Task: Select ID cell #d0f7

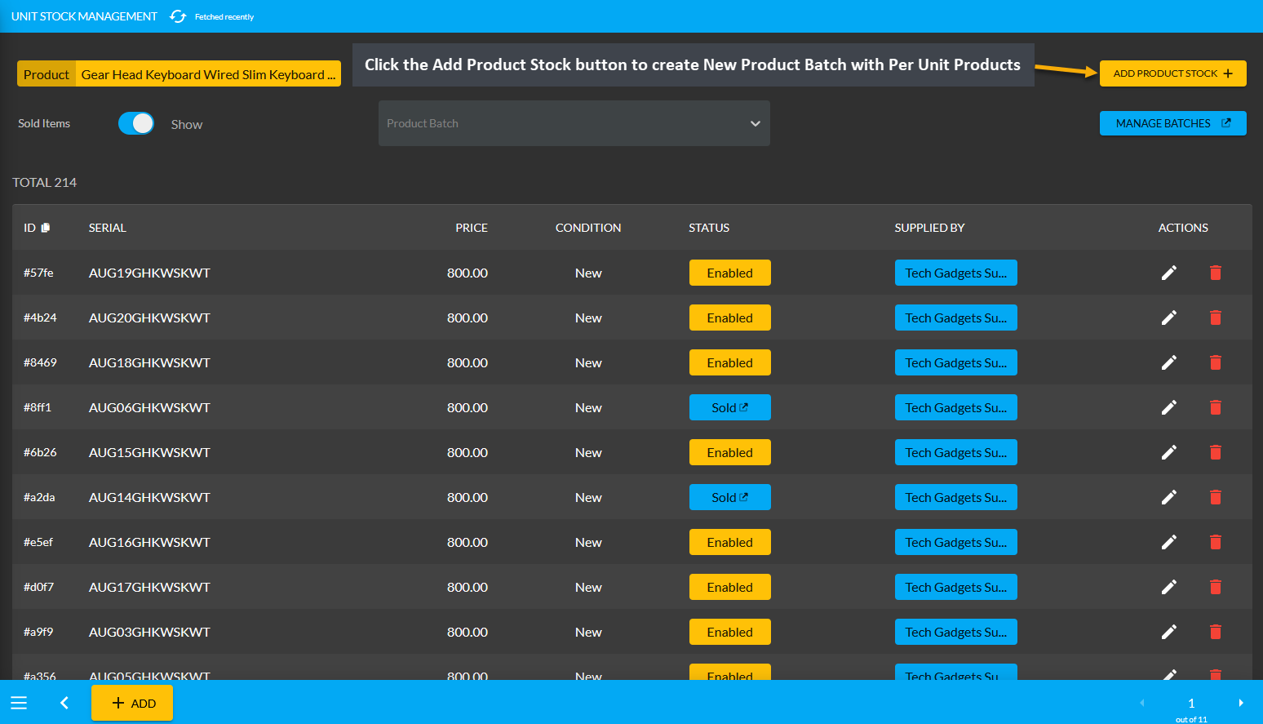Action: click(x=38, y=587)
